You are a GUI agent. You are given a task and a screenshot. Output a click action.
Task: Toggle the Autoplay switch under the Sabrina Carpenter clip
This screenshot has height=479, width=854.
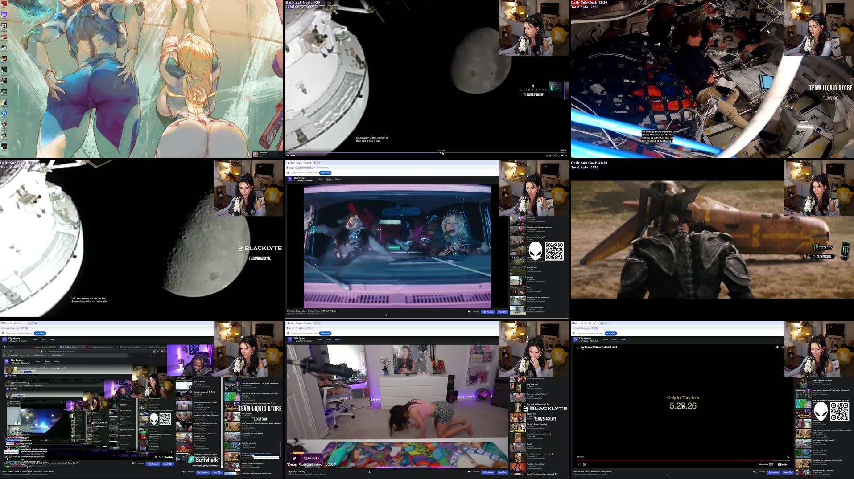click(469, 311)
